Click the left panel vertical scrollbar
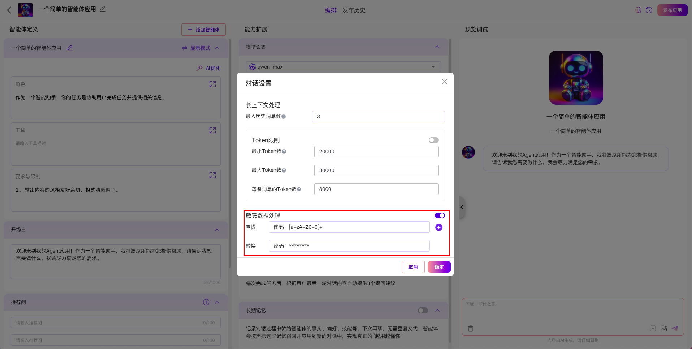 230,153
